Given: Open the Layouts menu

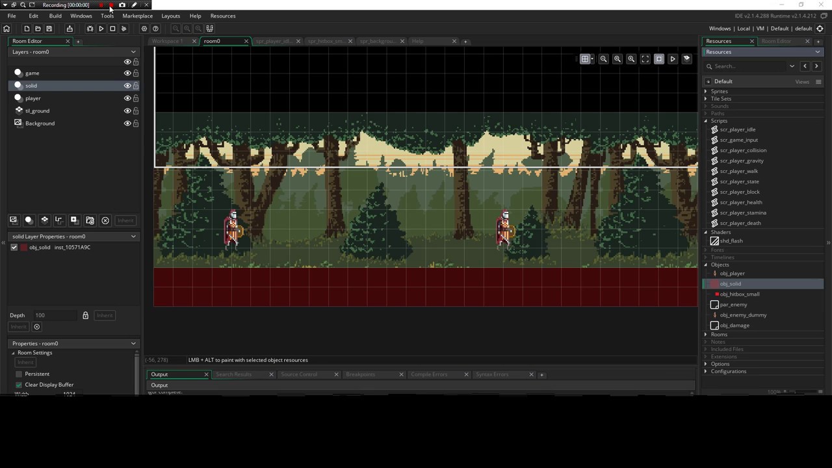Looking at the screenshot, I should click(171, 16).
